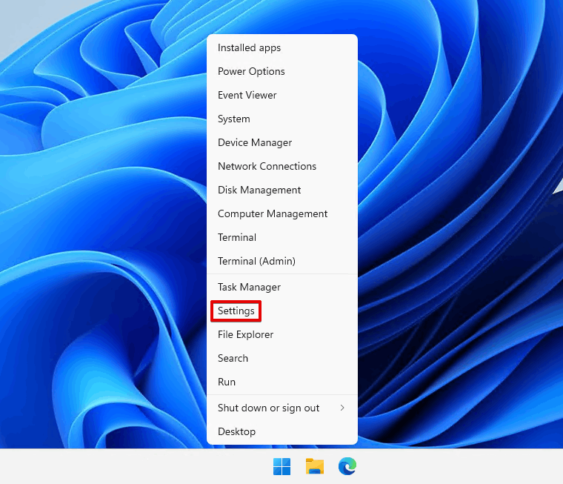Launch Device Manager
Screen dimensions: 563x484
[x=281, y=142]
